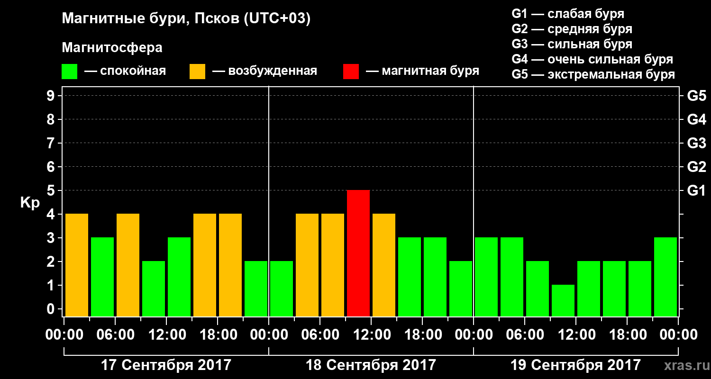Image resolution: width=711 pixels, height=379 pixels.
Task: Click the 'возбужденная' legend text
Action: (273, 72)
